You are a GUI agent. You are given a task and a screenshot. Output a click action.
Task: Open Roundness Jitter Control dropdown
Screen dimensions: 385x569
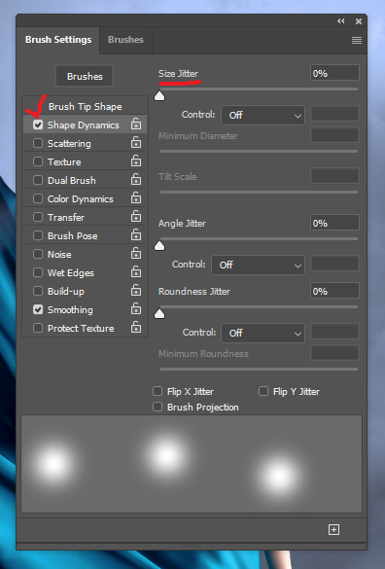tap(263, 333)
